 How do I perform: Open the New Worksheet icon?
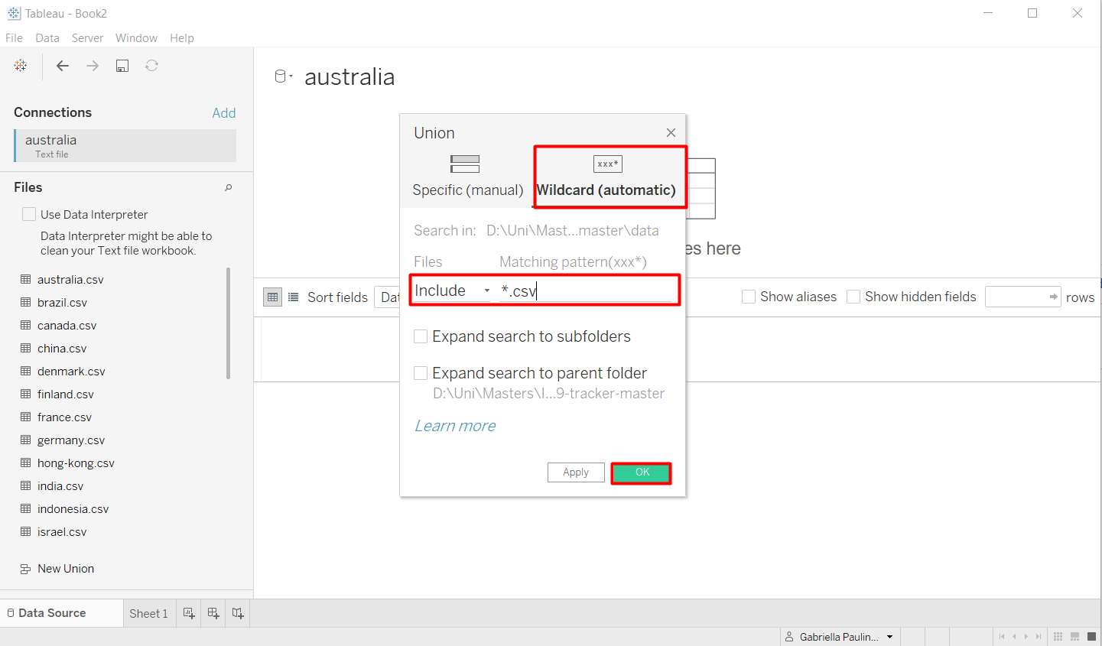[x=188, y=612]
